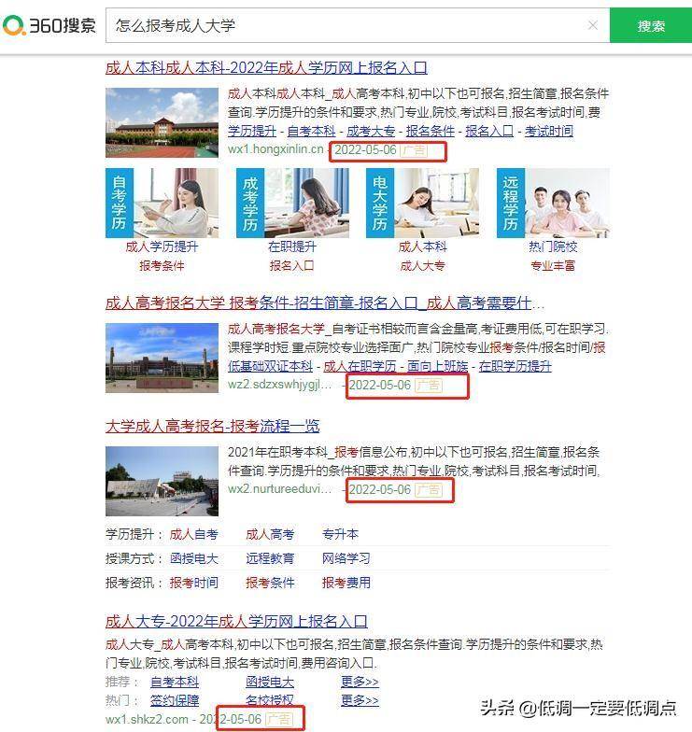
Task: Open the 自考学历 image card
Action: coord(162,204)
